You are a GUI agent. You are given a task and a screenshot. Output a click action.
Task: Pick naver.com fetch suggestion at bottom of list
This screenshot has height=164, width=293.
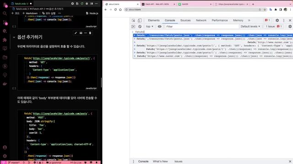(x=213, y=56)
